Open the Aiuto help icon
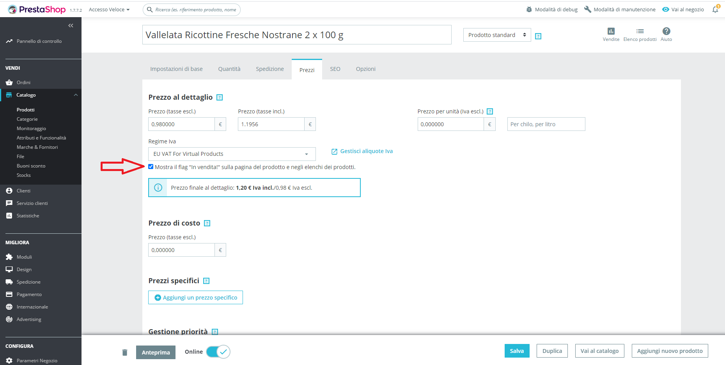Viewport: 725px width, 365px height. click(667, 31)
